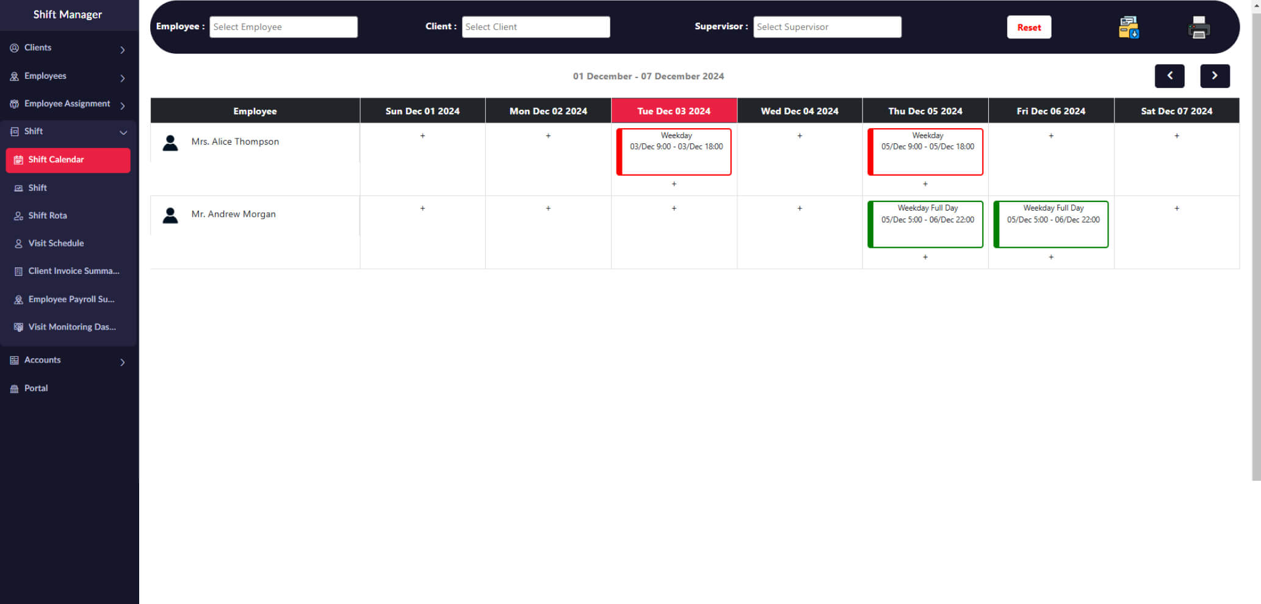Image resolution: width=1261 pixels, height=604 pixels.
Task: Click the date range label text
Action: pyautogui.click(x=648, y=76)
